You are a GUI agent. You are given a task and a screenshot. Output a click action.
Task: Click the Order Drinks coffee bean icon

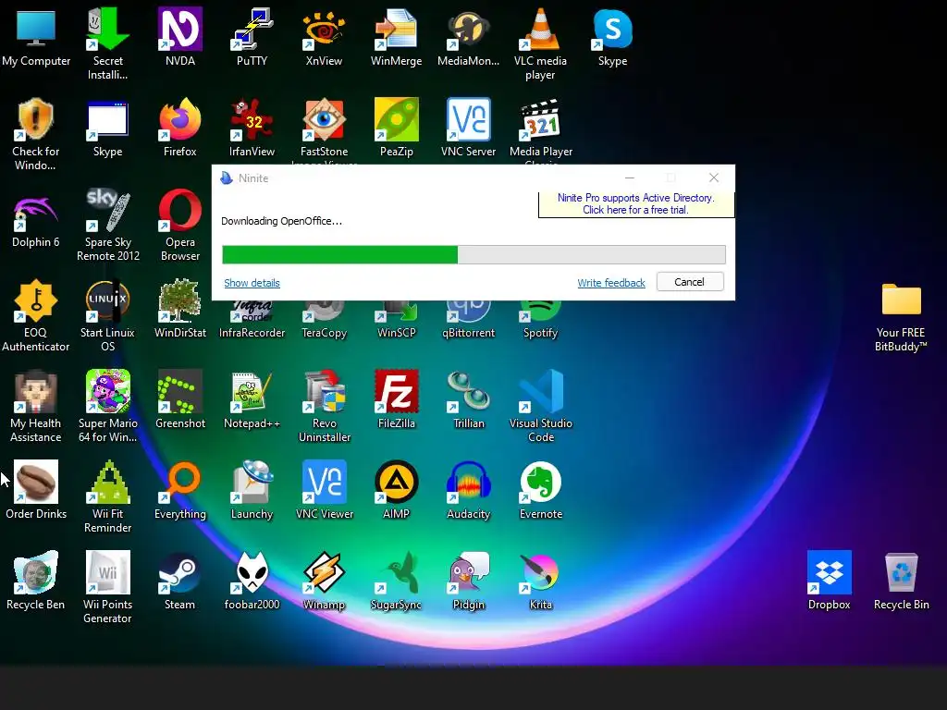coord(36,482)
